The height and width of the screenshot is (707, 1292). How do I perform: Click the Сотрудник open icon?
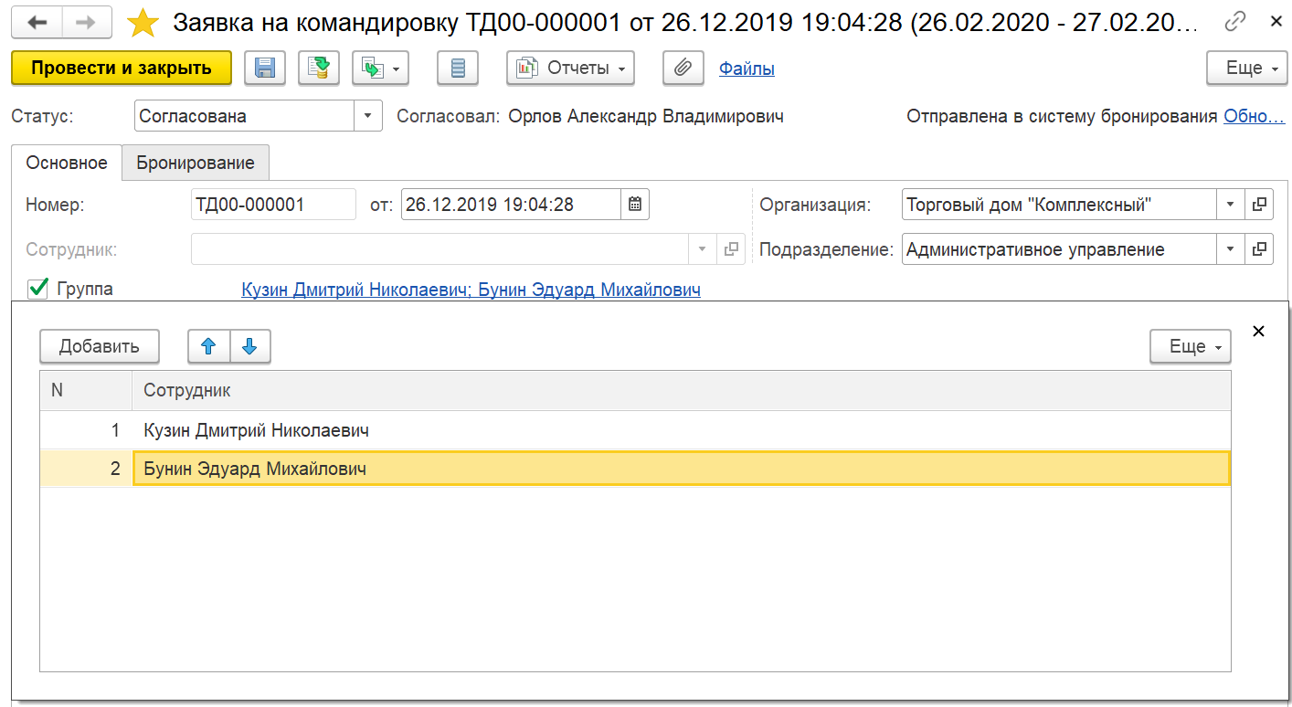(x=731, y=249)
